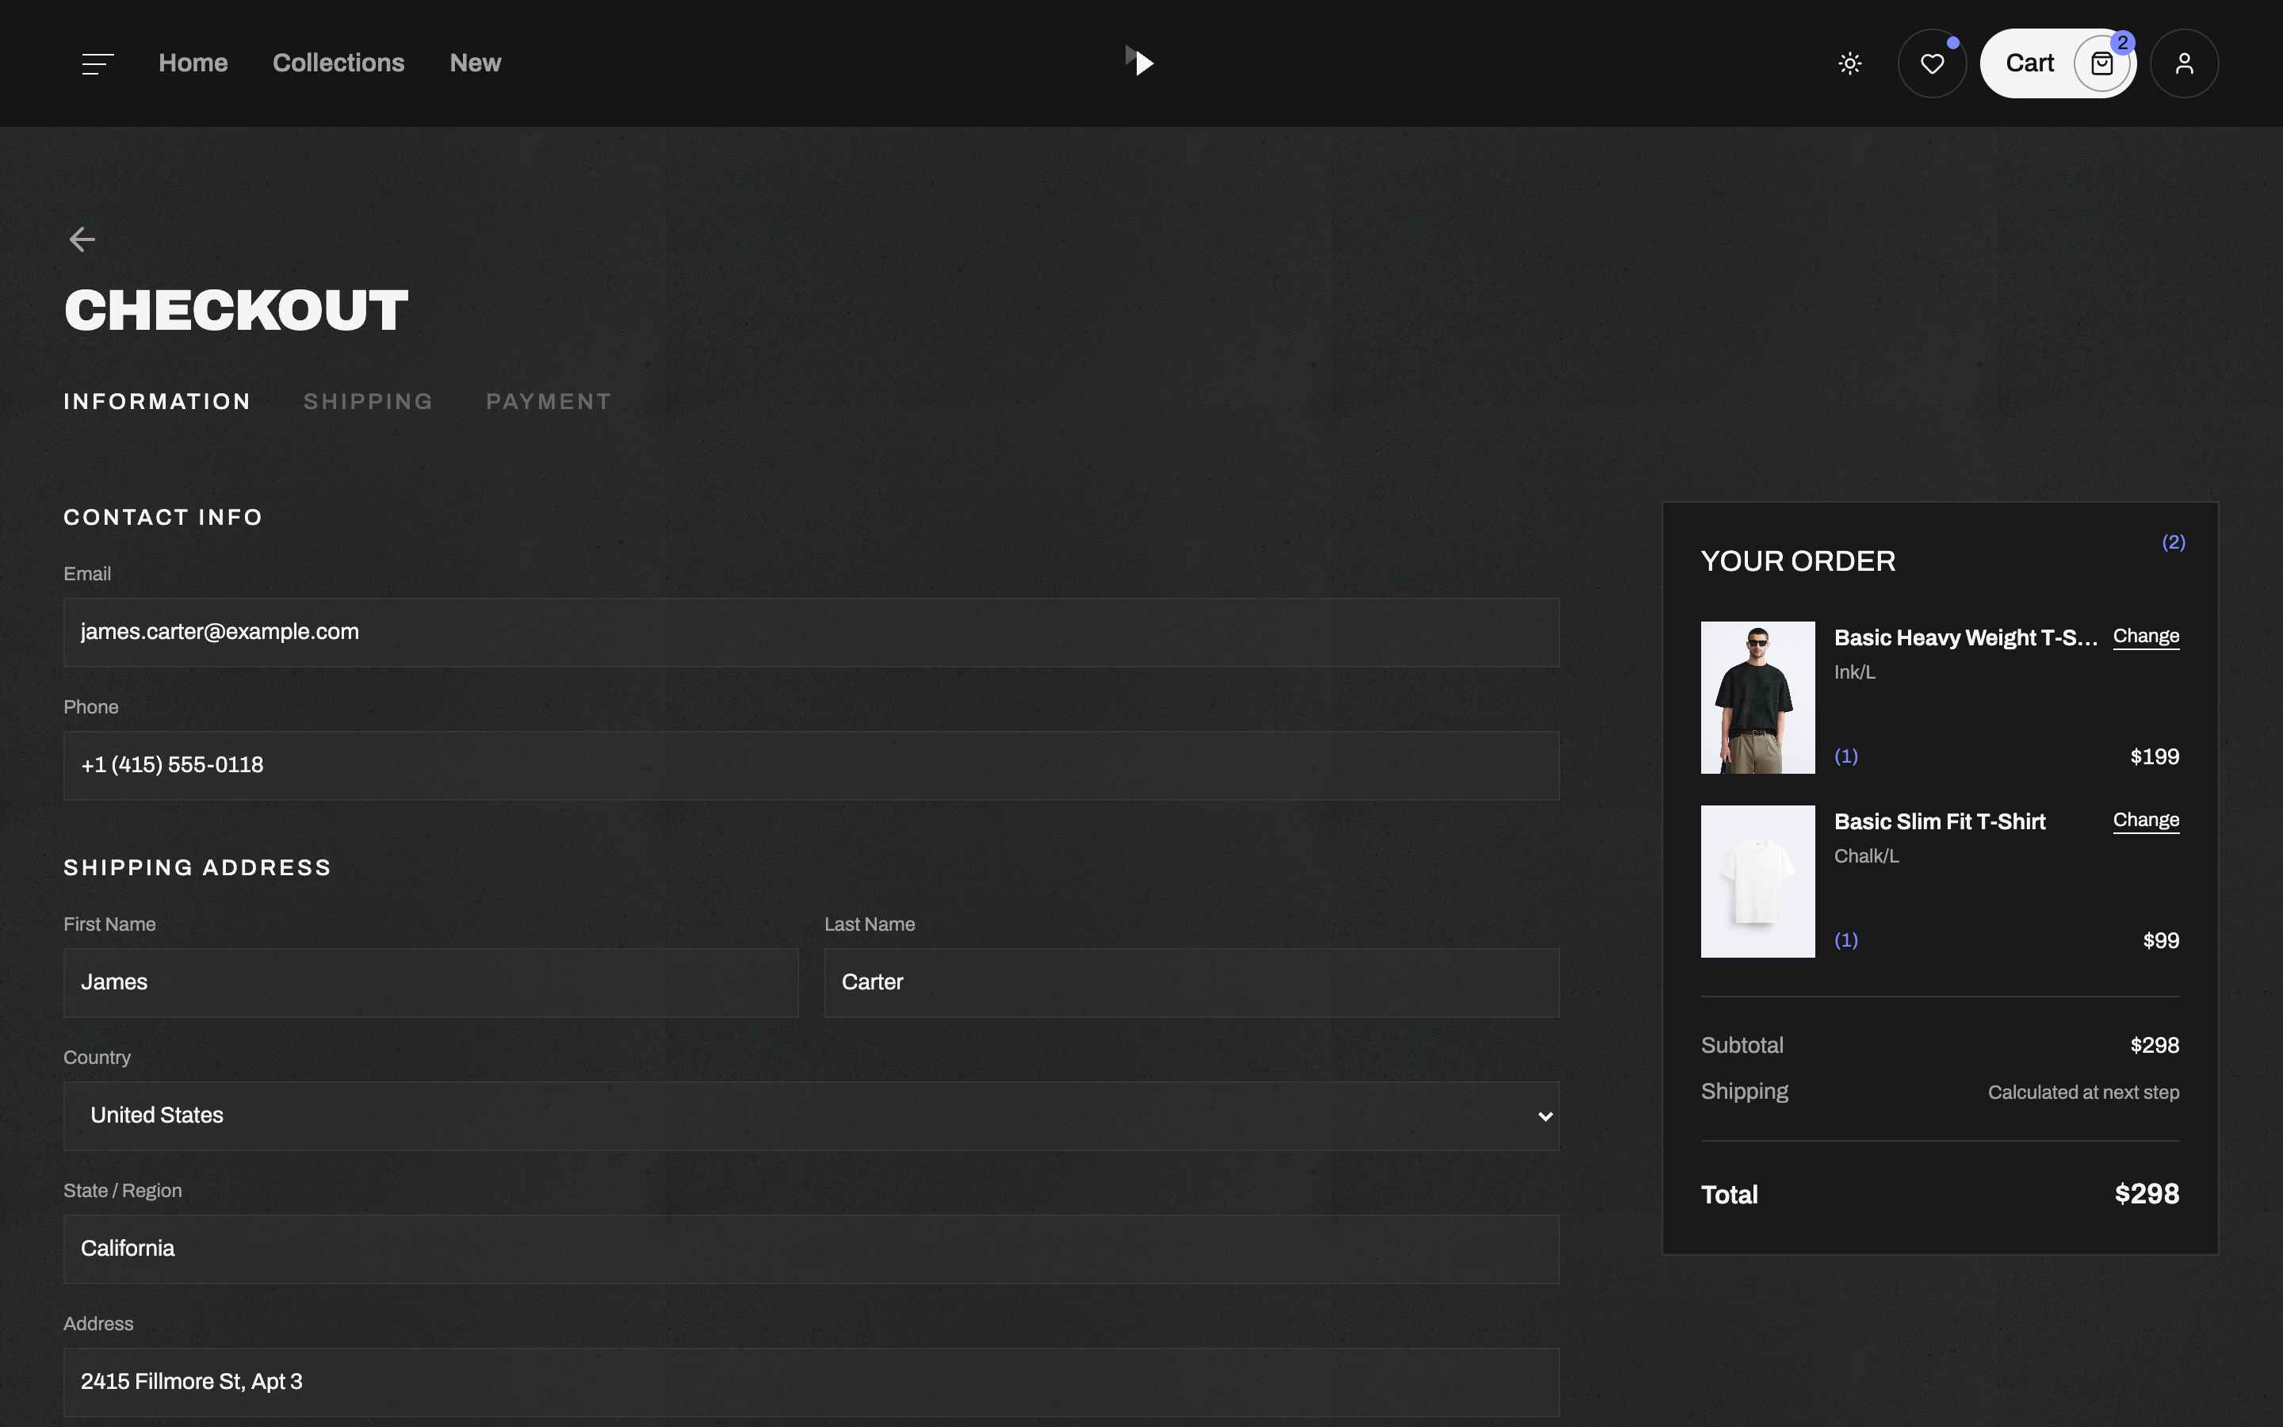Click the YOUR ORDER heading
2283x1427 pixels.
1798,561
